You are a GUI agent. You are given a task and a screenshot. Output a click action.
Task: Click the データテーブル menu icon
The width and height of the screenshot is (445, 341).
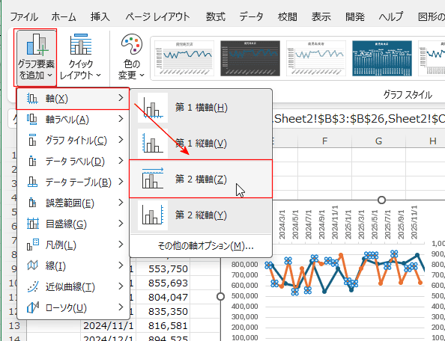click(x=32, y=182)
